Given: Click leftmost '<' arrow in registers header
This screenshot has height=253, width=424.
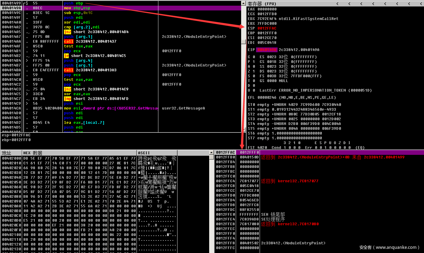Looking at the screenshot, I should tap(337, 4).
